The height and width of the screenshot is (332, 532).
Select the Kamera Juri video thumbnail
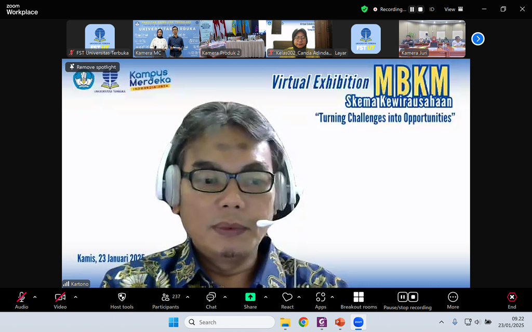tap(432, 38)
